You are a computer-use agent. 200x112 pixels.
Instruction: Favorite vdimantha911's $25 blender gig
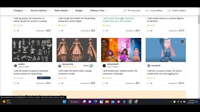tap(107, 83)
